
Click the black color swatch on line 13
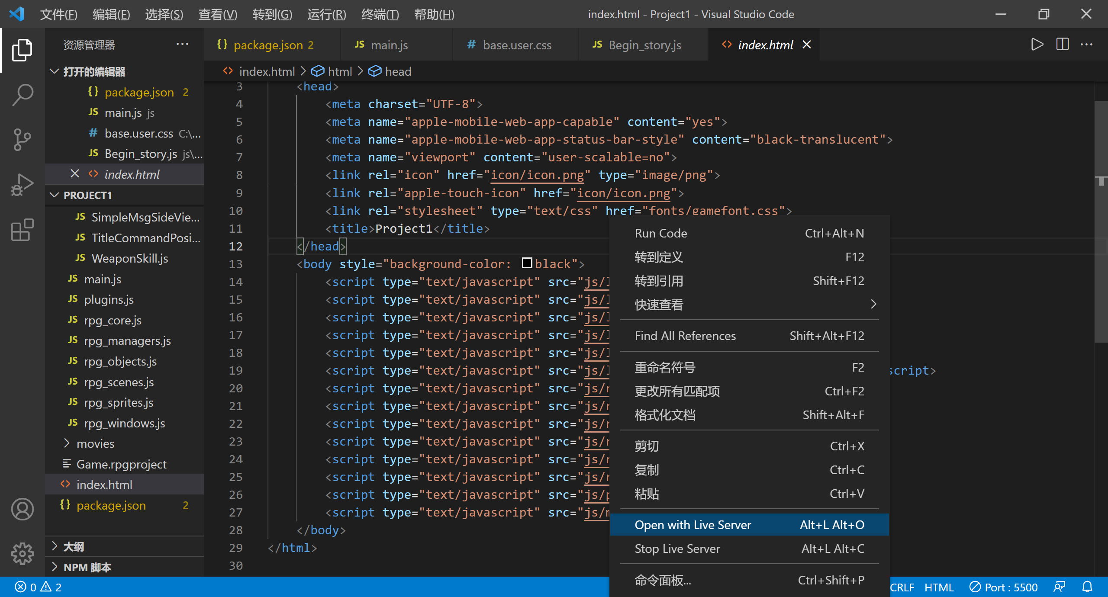point(527,263)
